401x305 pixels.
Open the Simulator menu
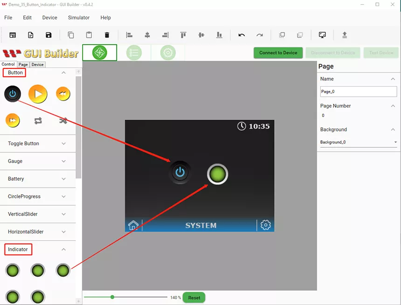pos(79,18)
